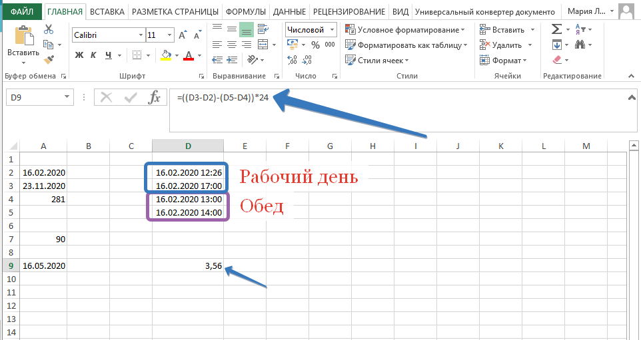
Task: Apply percent style
Action: [x=315, y=45]
